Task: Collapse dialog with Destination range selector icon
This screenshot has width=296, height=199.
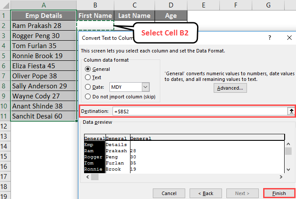Action: [x=291, y=111]
